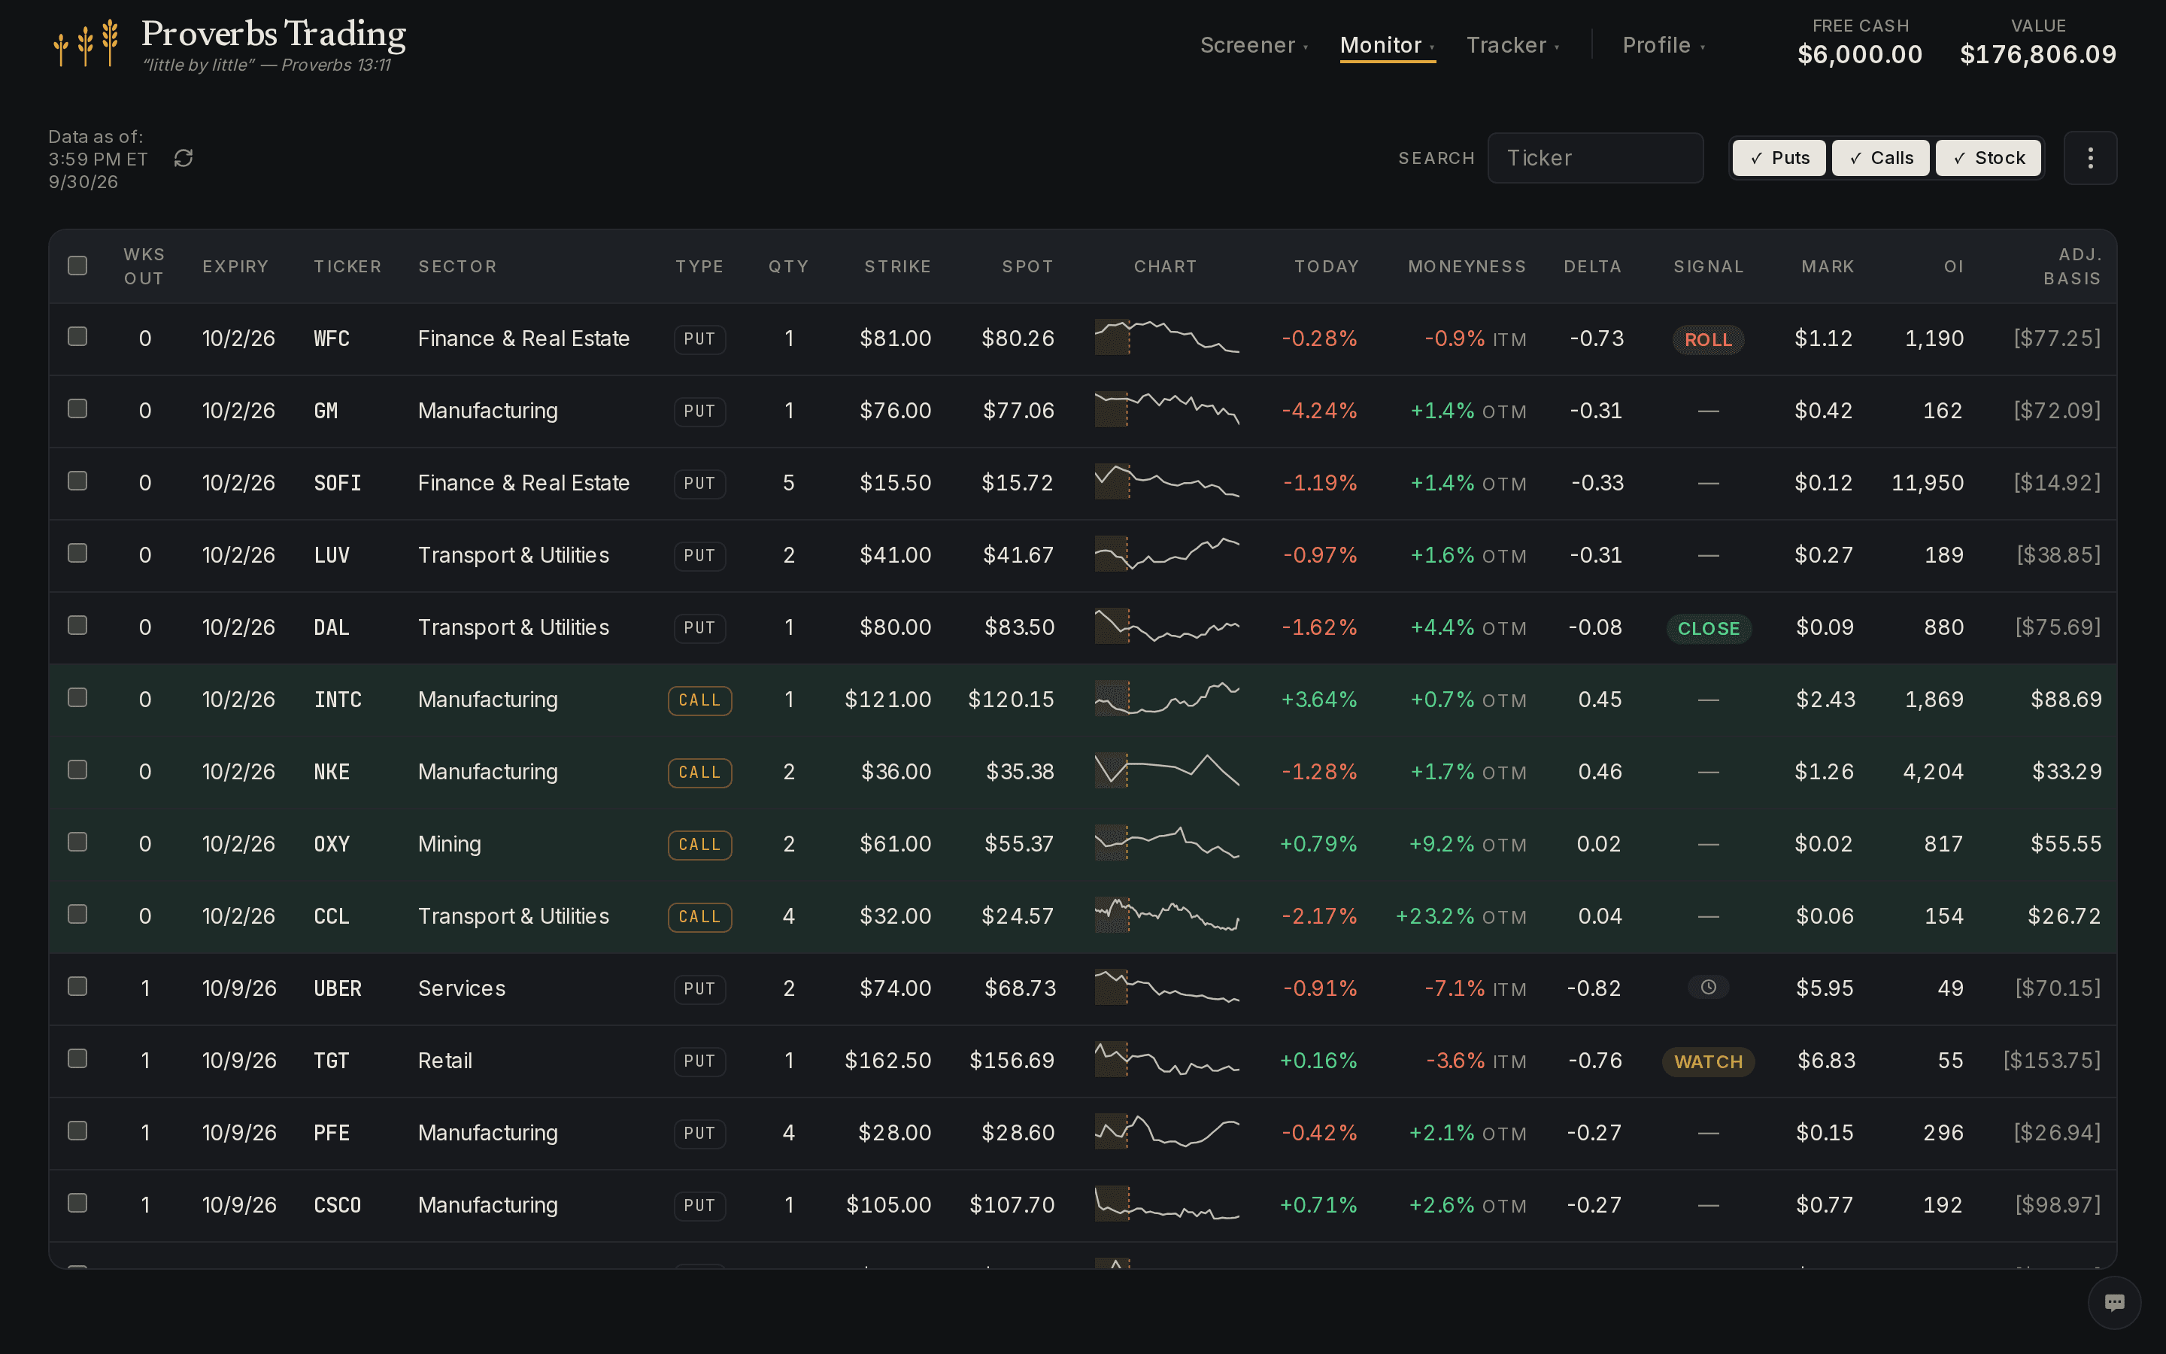
Task: Open the WFC sparkline chart
Action: 1166,338
